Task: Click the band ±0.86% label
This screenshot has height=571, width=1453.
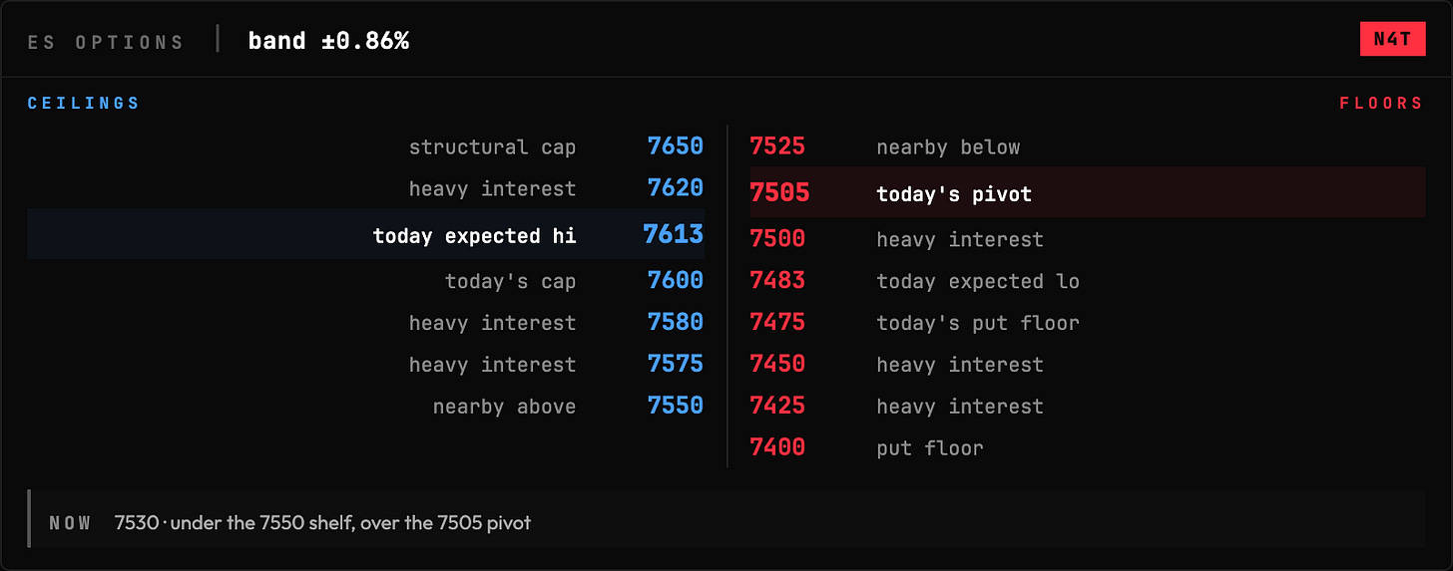Action: 328,41
